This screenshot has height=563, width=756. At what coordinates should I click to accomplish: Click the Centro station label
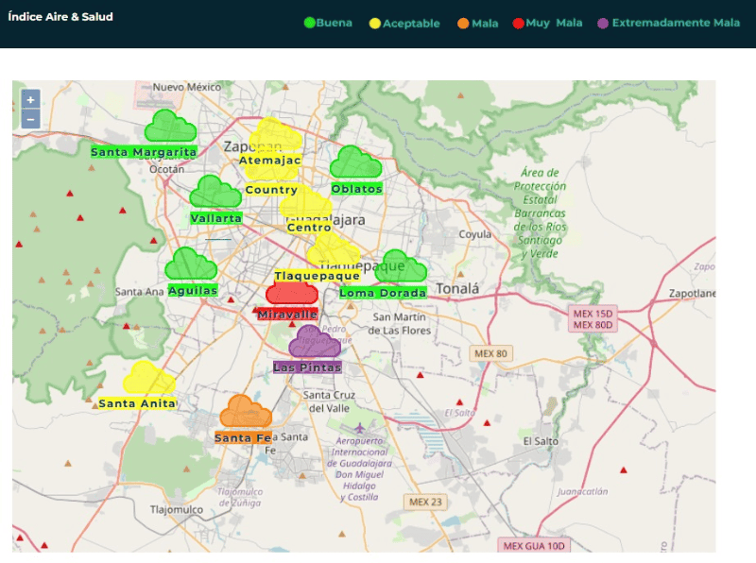309,228
